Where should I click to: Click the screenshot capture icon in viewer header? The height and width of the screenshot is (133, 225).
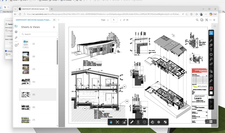click(x=206, y=20)
